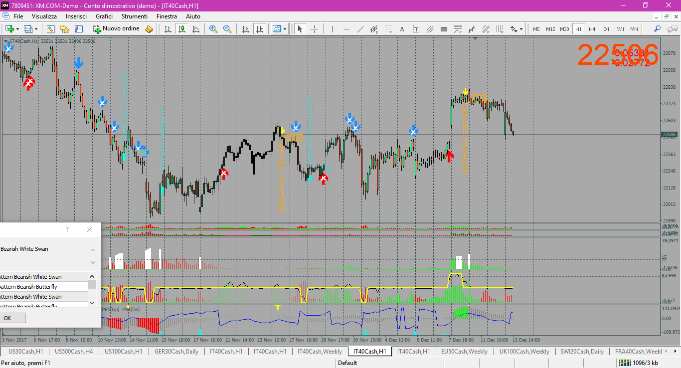Toggle chart auto scroll
The image size is (681, 368).
click(245, 29)
